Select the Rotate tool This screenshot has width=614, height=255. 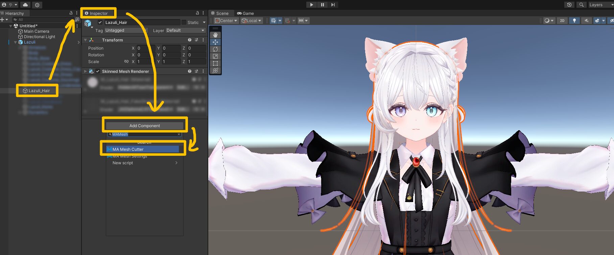click(215, 49)
